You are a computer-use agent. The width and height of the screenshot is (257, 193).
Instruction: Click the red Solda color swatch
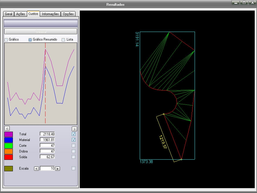tap(9, 157)
